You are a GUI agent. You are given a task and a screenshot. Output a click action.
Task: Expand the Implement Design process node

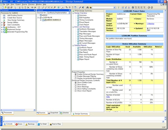click(x=2, y=29)
